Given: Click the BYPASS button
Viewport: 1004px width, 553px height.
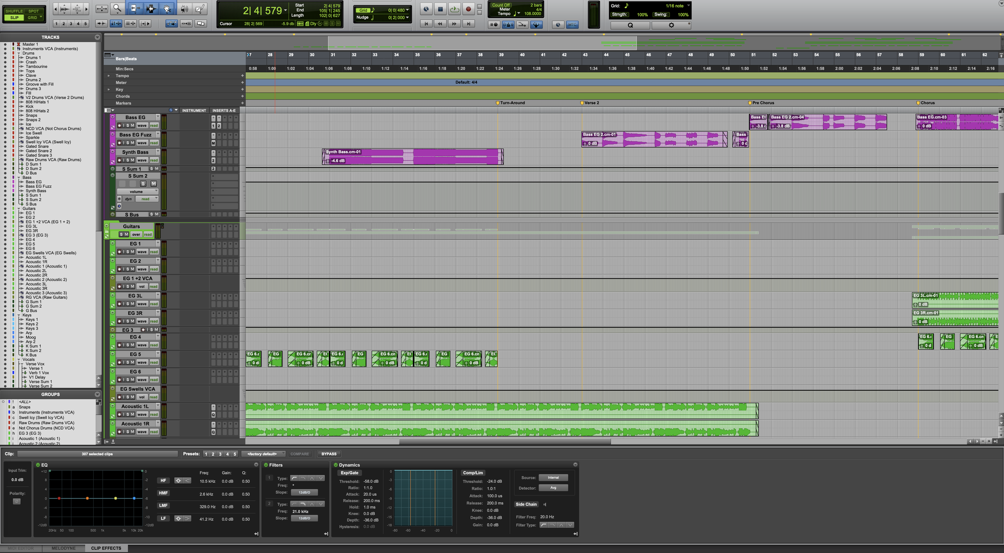Looking at the screenshot, I should 329,454.
